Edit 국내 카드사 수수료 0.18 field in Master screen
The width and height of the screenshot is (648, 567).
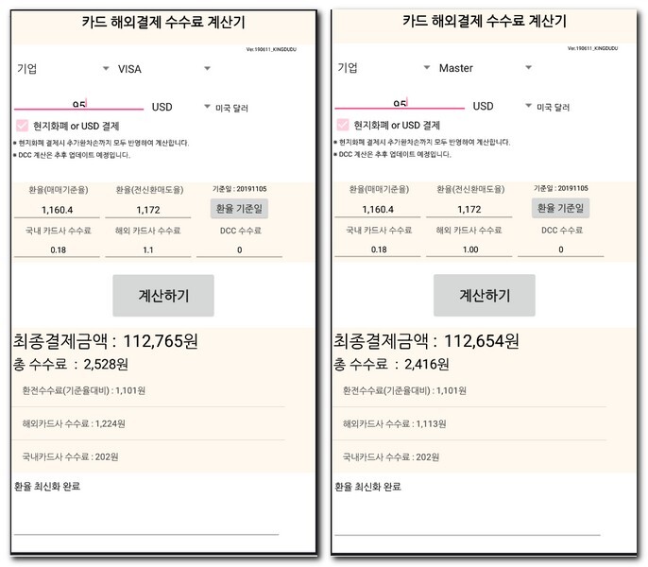[x=378, y=249]
